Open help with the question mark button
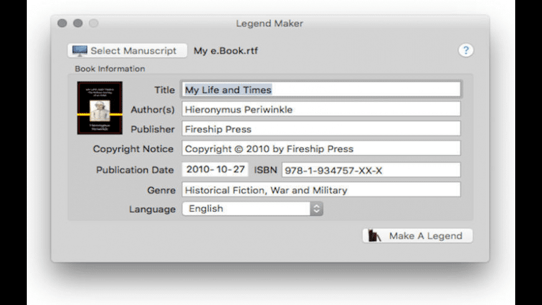Screen dimensions: 542x305 click(x=465, y=50)
